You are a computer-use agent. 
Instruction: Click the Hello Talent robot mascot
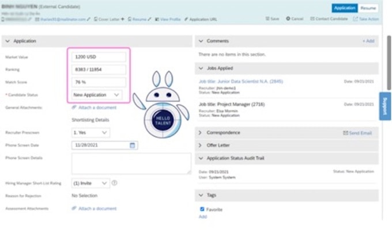click(x=162, y=105)
